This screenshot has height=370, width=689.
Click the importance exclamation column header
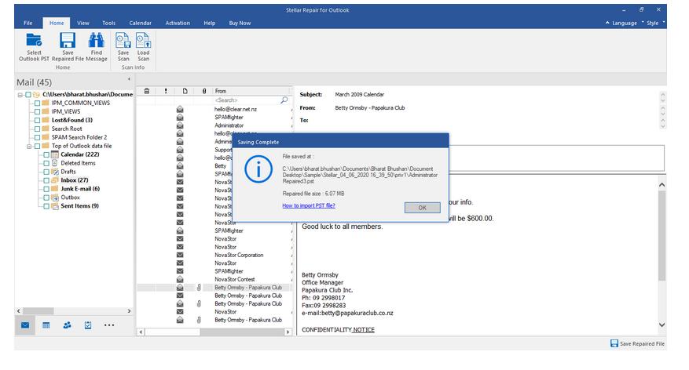pos(166,91)
